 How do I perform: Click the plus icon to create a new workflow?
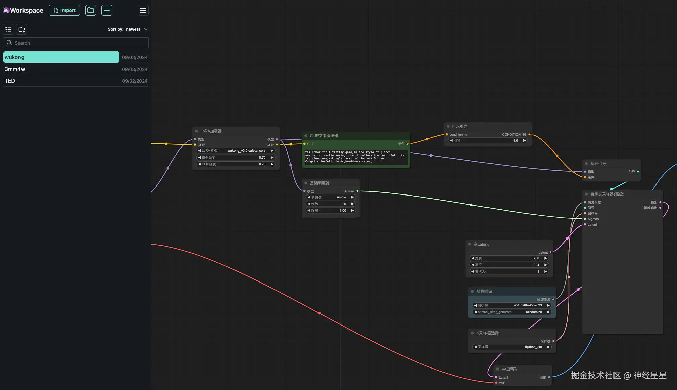[107, 10]
